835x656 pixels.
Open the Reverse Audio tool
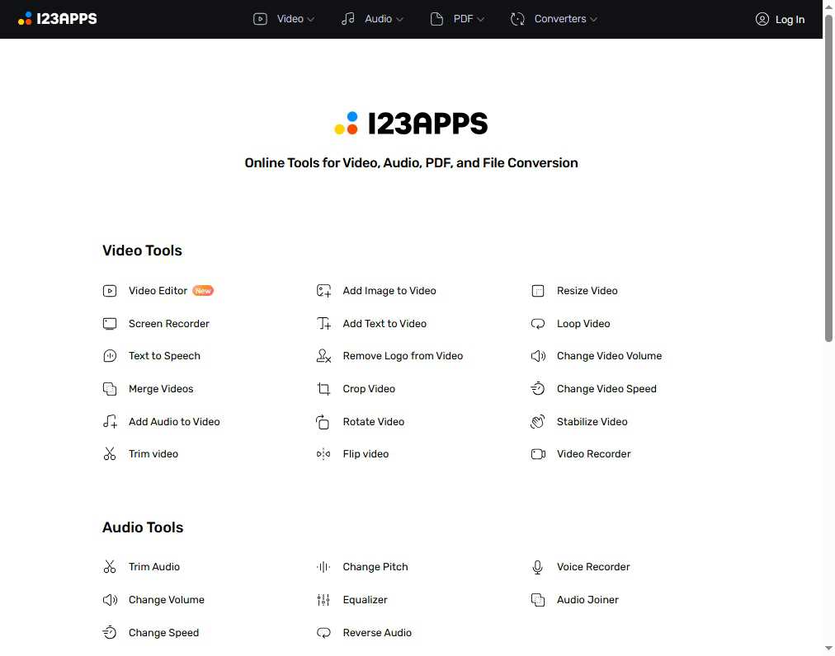[x=377, y=632]
